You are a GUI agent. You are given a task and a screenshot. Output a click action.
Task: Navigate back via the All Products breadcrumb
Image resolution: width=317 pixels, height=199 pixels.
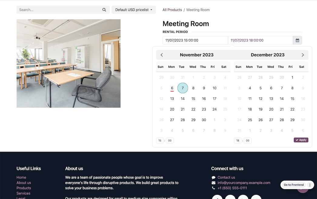172,9
